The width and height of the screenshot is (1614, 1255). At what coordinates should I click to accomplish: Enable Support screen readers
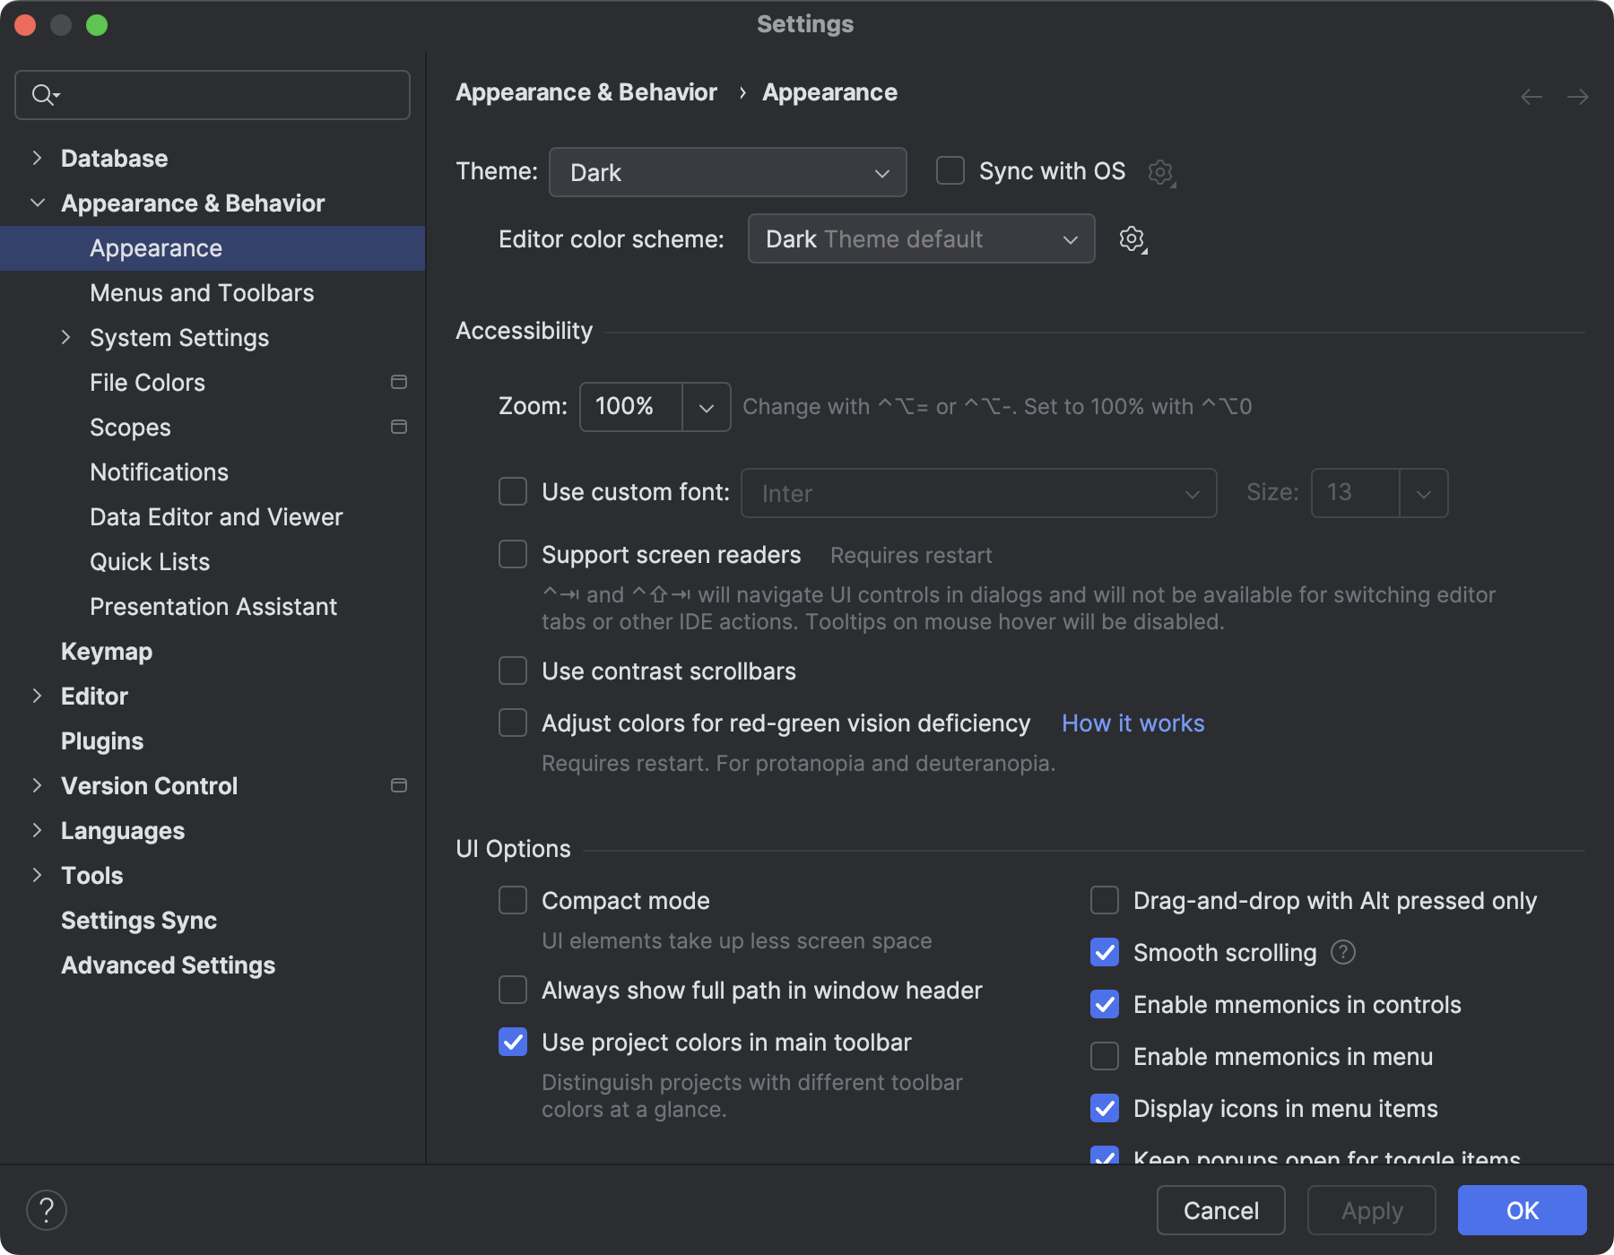click(512, 554)
